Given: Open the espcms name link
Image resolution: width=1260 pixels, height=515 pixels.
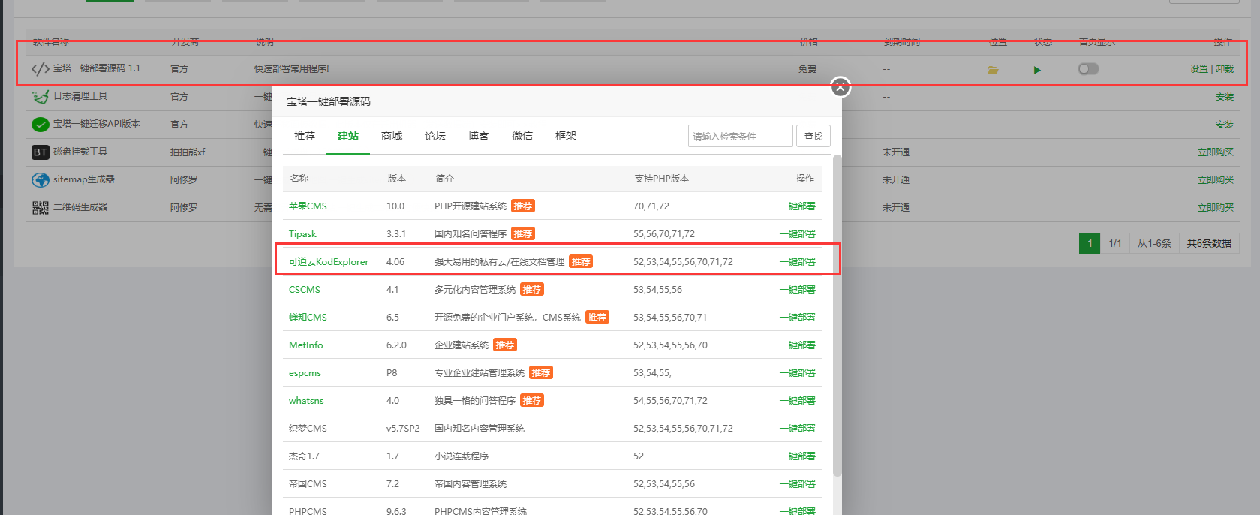Looking at the screenshot, I should [x=305, y=373].
